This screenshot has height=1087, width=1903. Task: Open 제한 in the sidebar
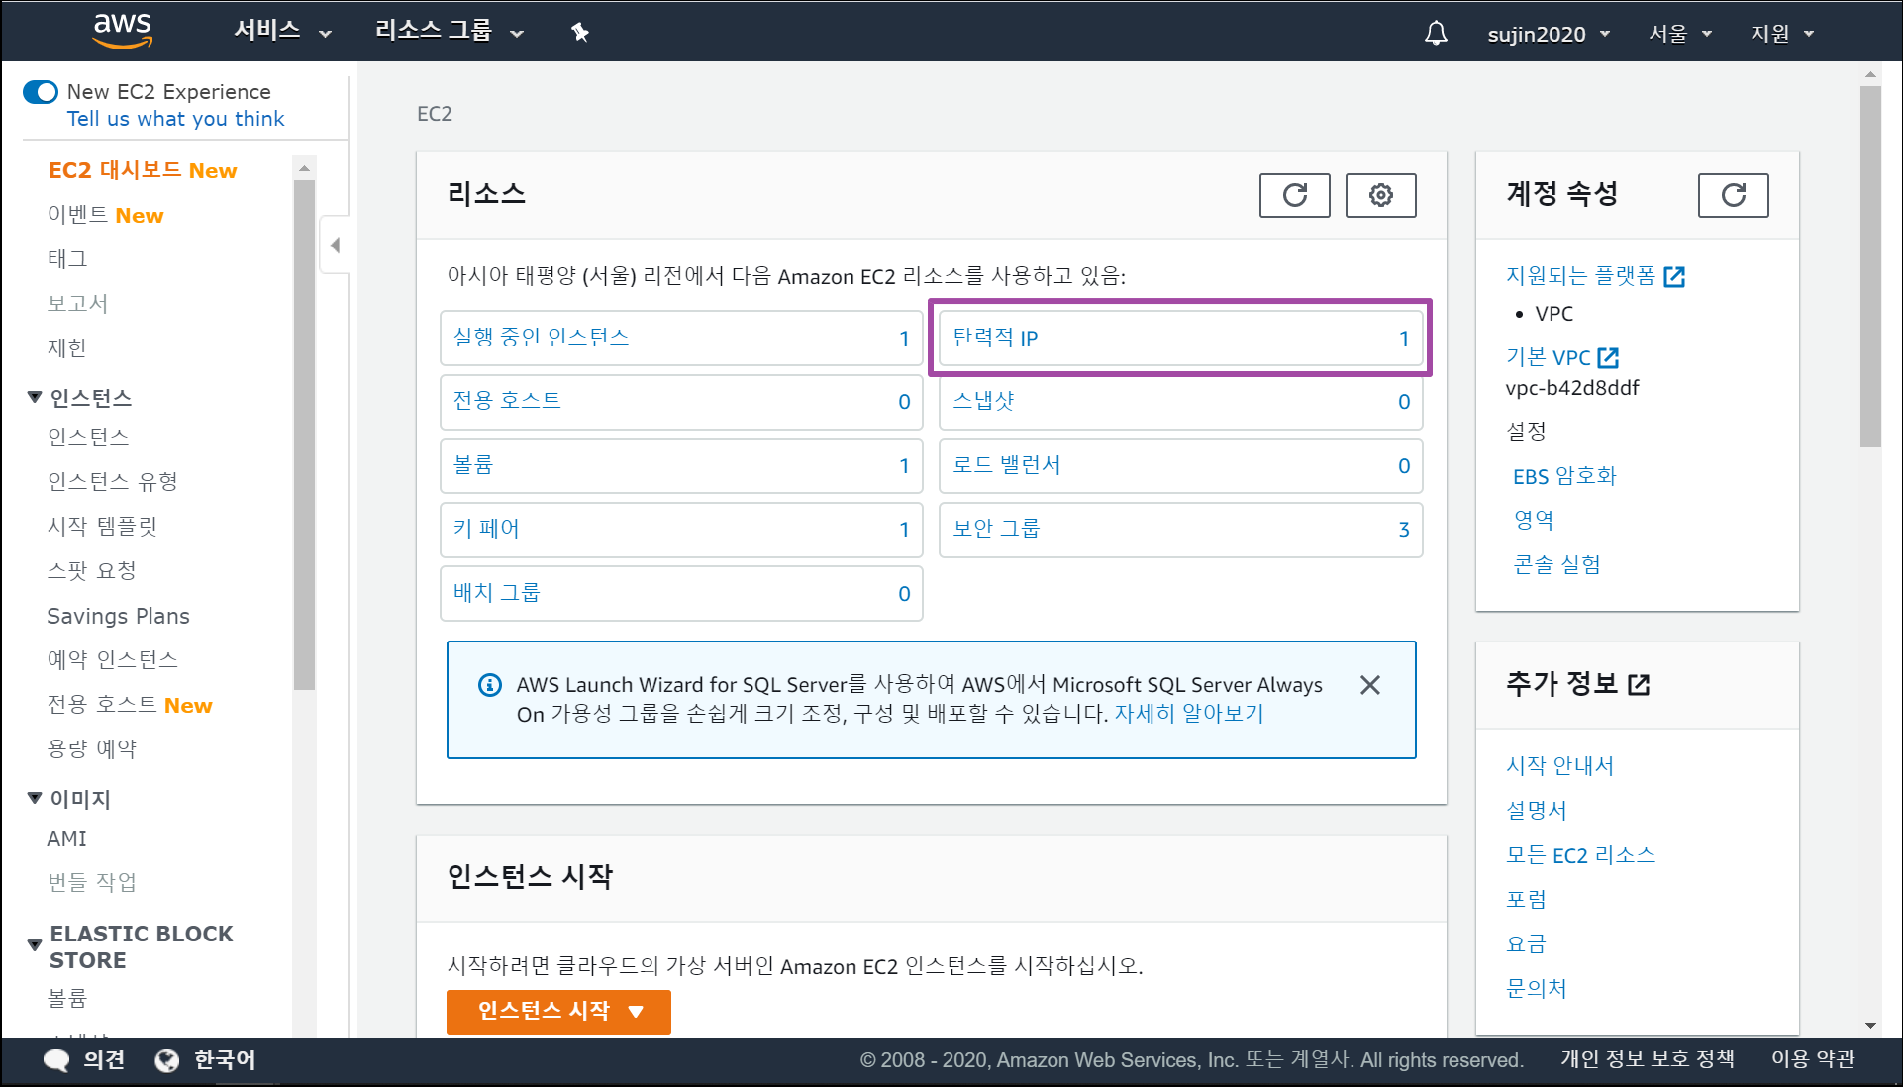(x=67, y=348)
